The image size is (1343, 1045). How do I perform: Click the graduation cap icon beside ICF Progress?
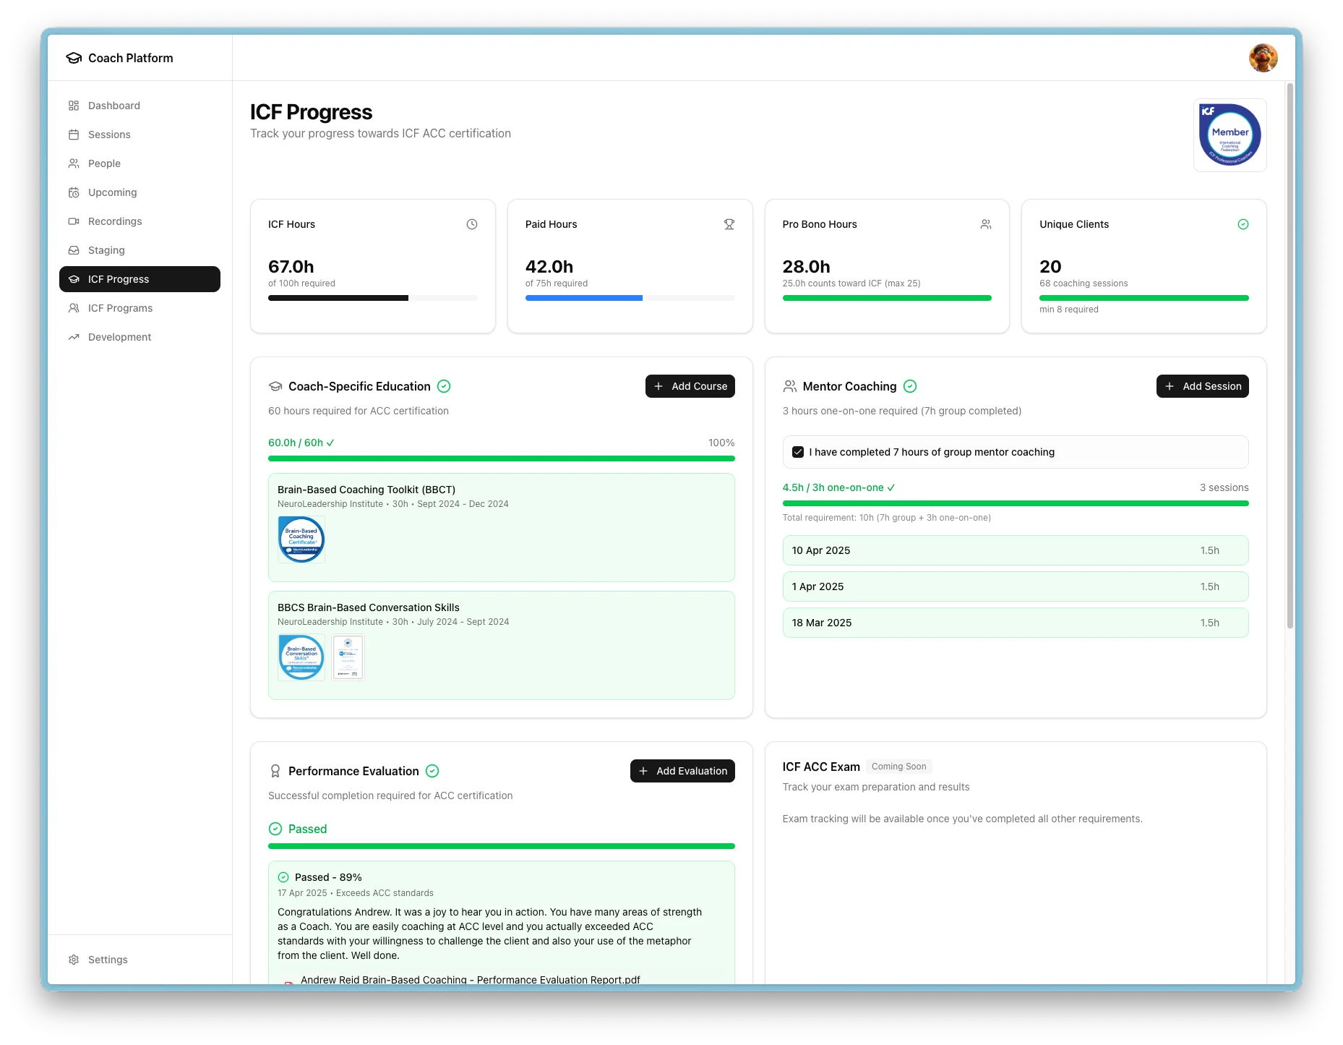[74, 279]
